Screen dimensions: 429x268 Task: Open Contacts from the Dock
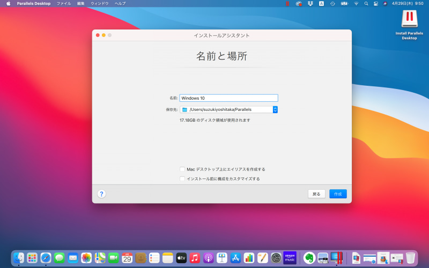coord(140,258)
